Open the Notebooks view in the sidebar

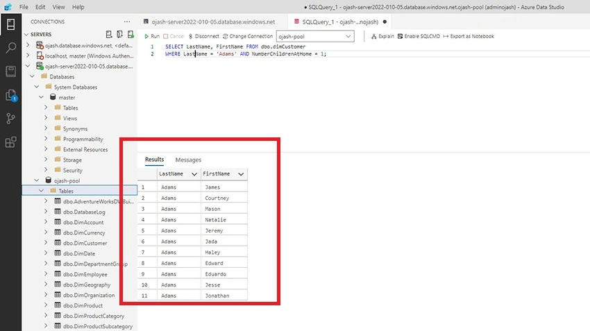click(11, 71)
